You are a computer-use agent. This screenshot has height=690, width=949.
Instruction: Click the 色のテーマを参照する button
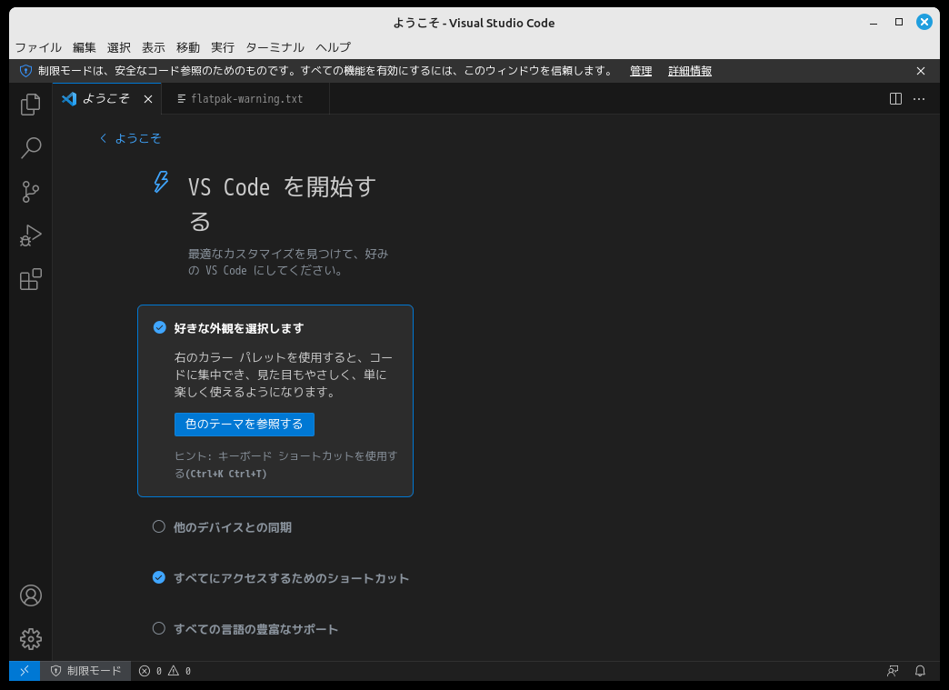(244, 425)
